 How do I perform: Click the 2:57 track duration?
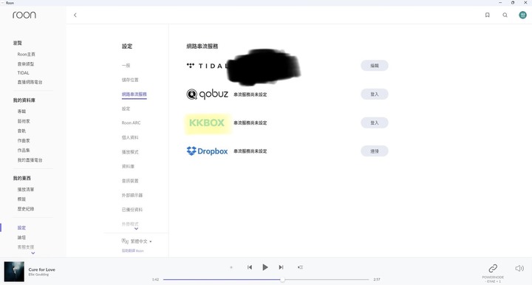(x=377, y=280)
